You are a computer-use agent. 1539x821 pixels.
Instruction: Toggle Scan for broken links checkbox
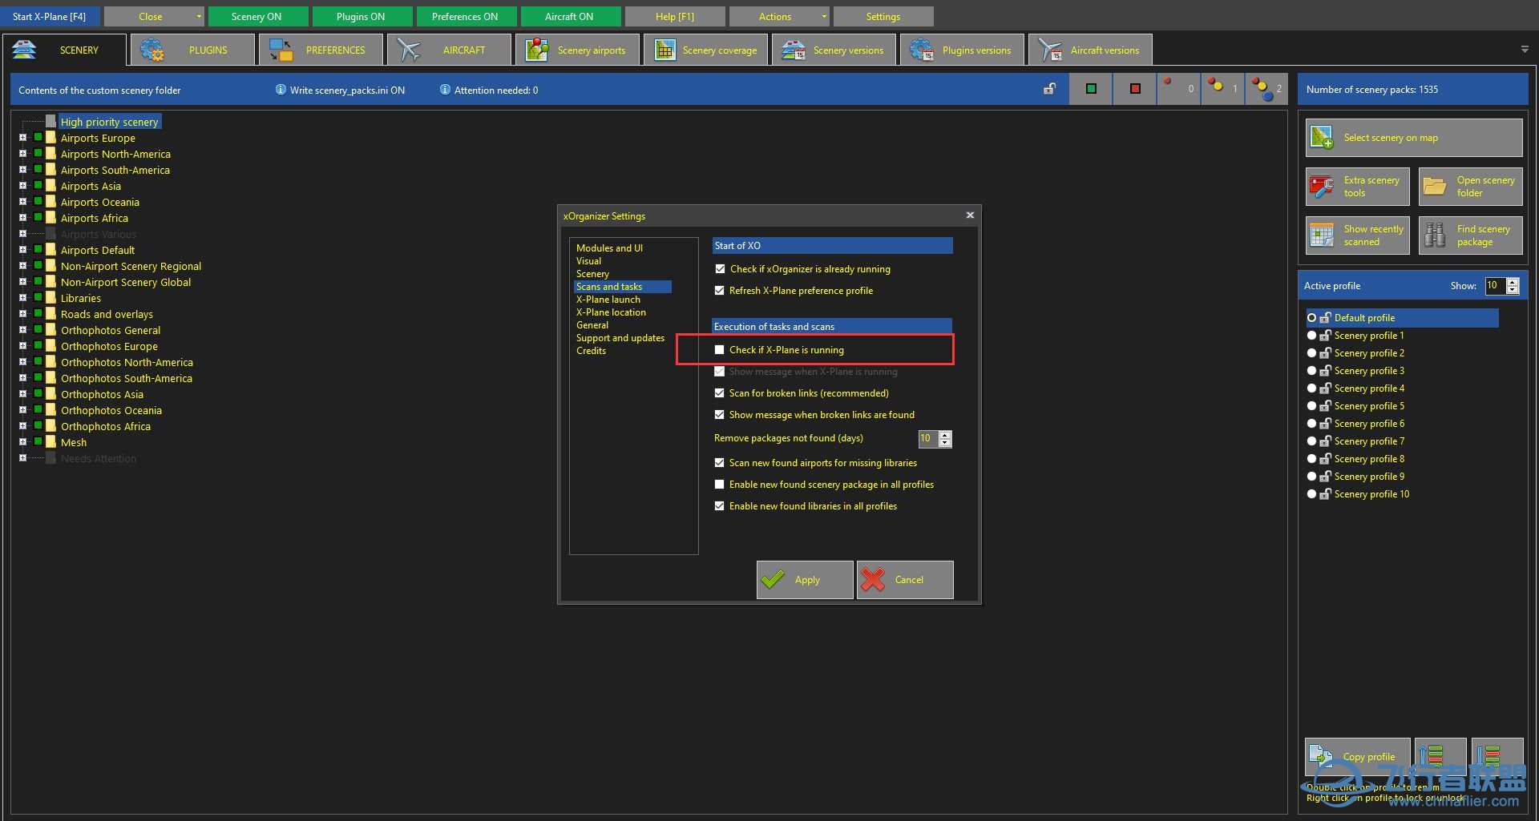pyautogui.click(x=720, y=393)
